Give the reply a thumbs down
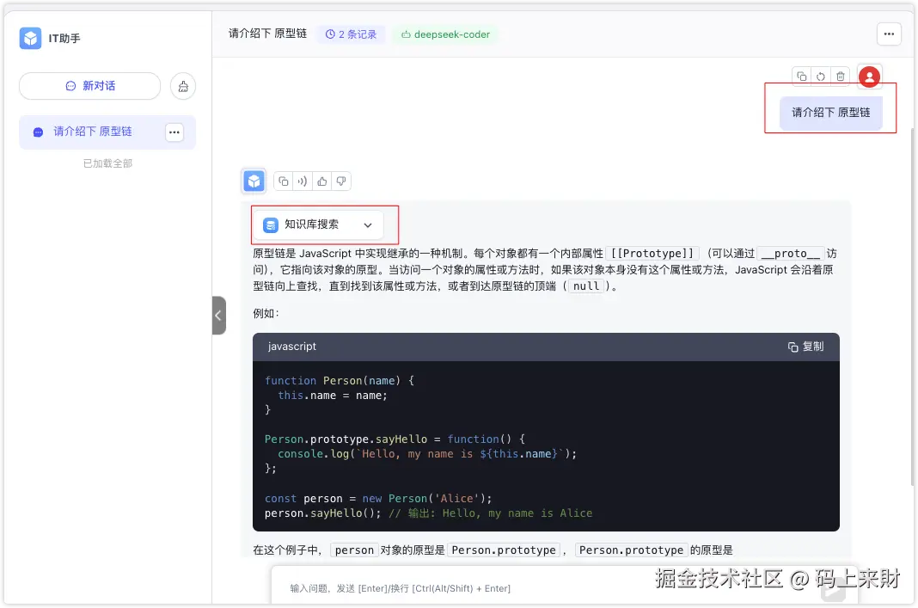 (341, 181)
